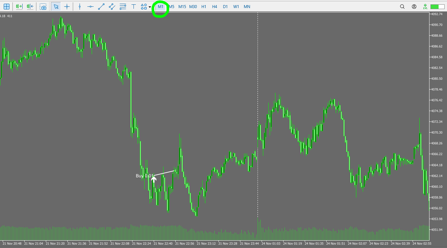Select the M15 timeframe

pyautogui.click(x=182, y=6)
